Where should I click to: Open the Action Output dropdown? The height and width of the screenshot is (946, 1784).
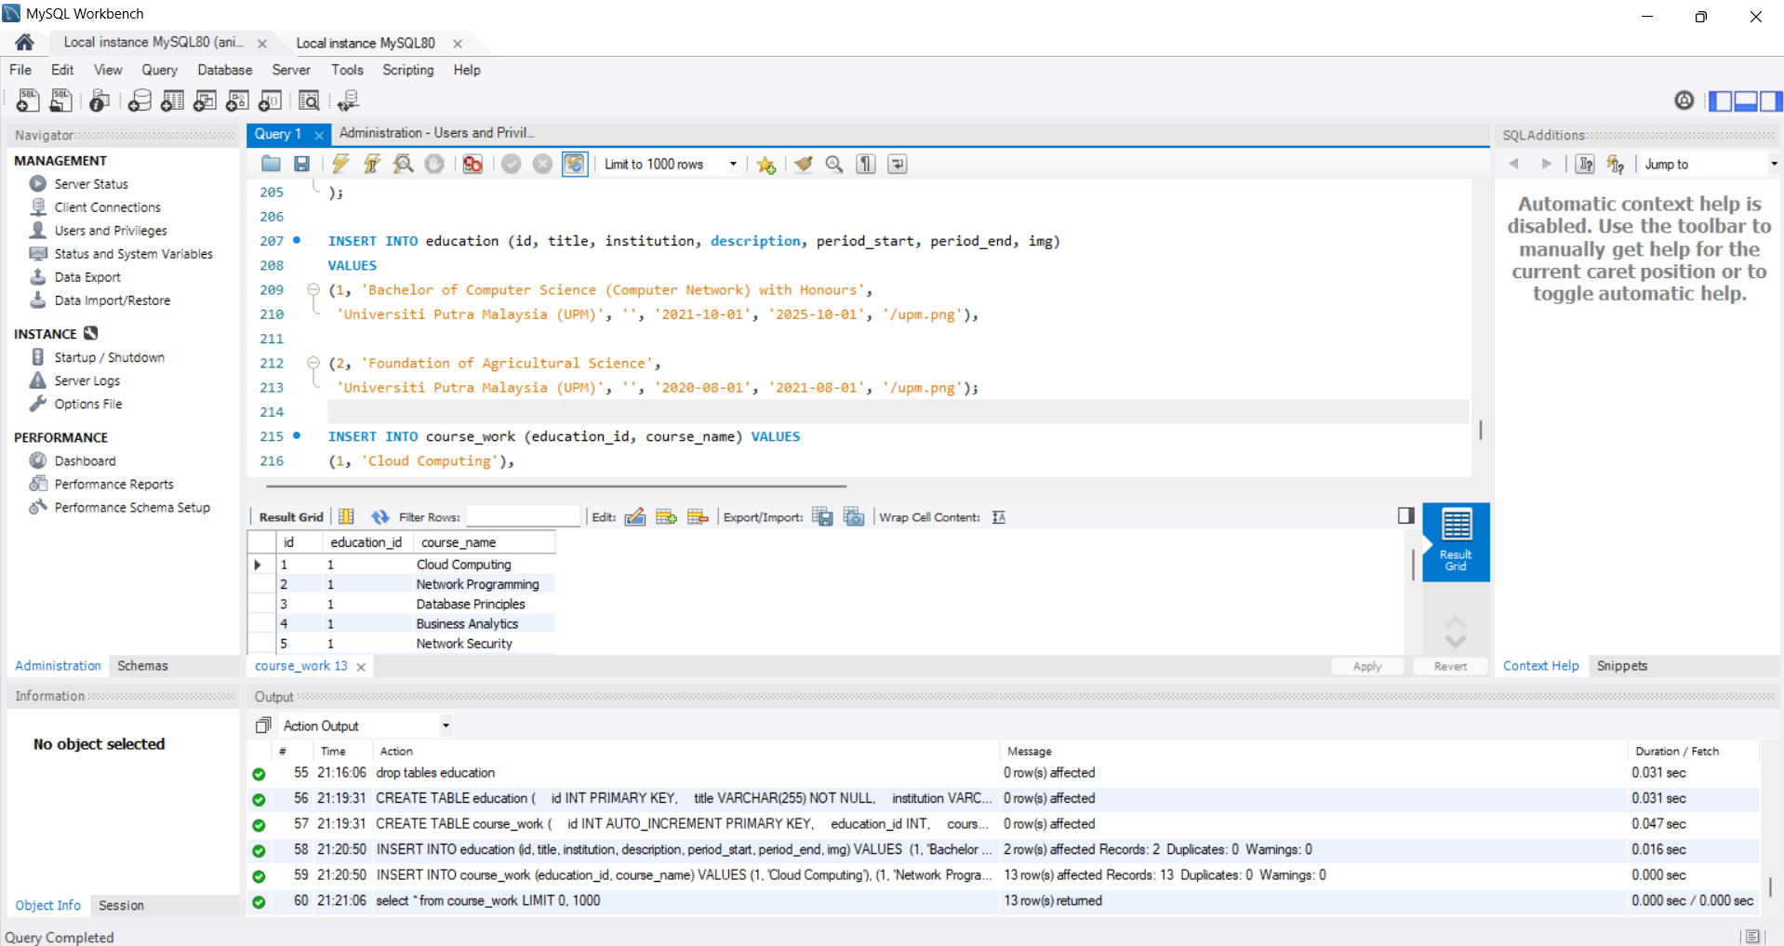(x=445, y=726)
